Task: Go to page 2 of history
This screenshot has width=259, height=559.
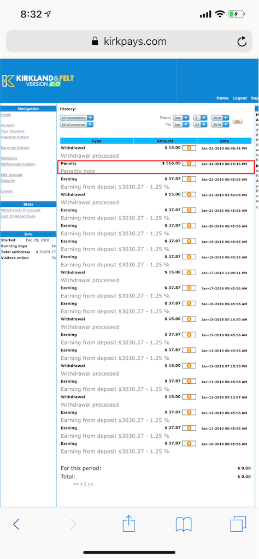Action: [x=85, y=484]
